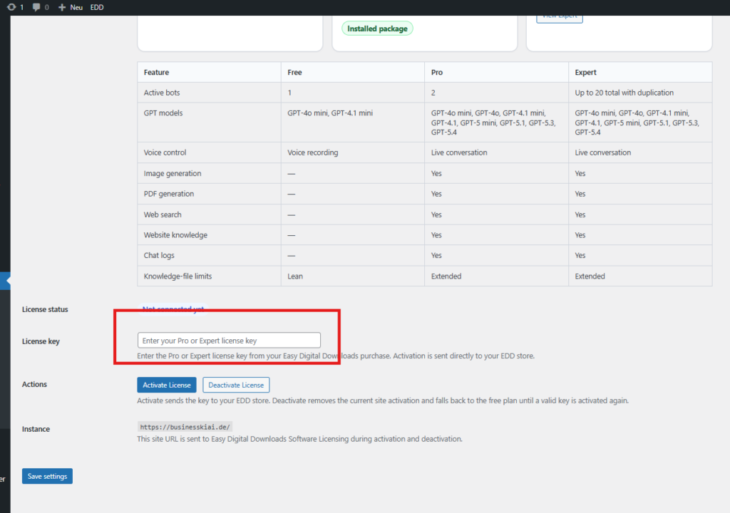Open the comments bubble icon
The image size is (730, 513).
pos(35,7)
